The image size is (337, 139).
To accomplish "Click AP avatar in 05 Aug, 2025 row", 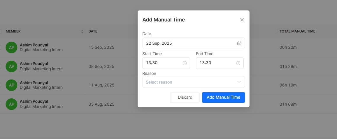I will point(12,104).
